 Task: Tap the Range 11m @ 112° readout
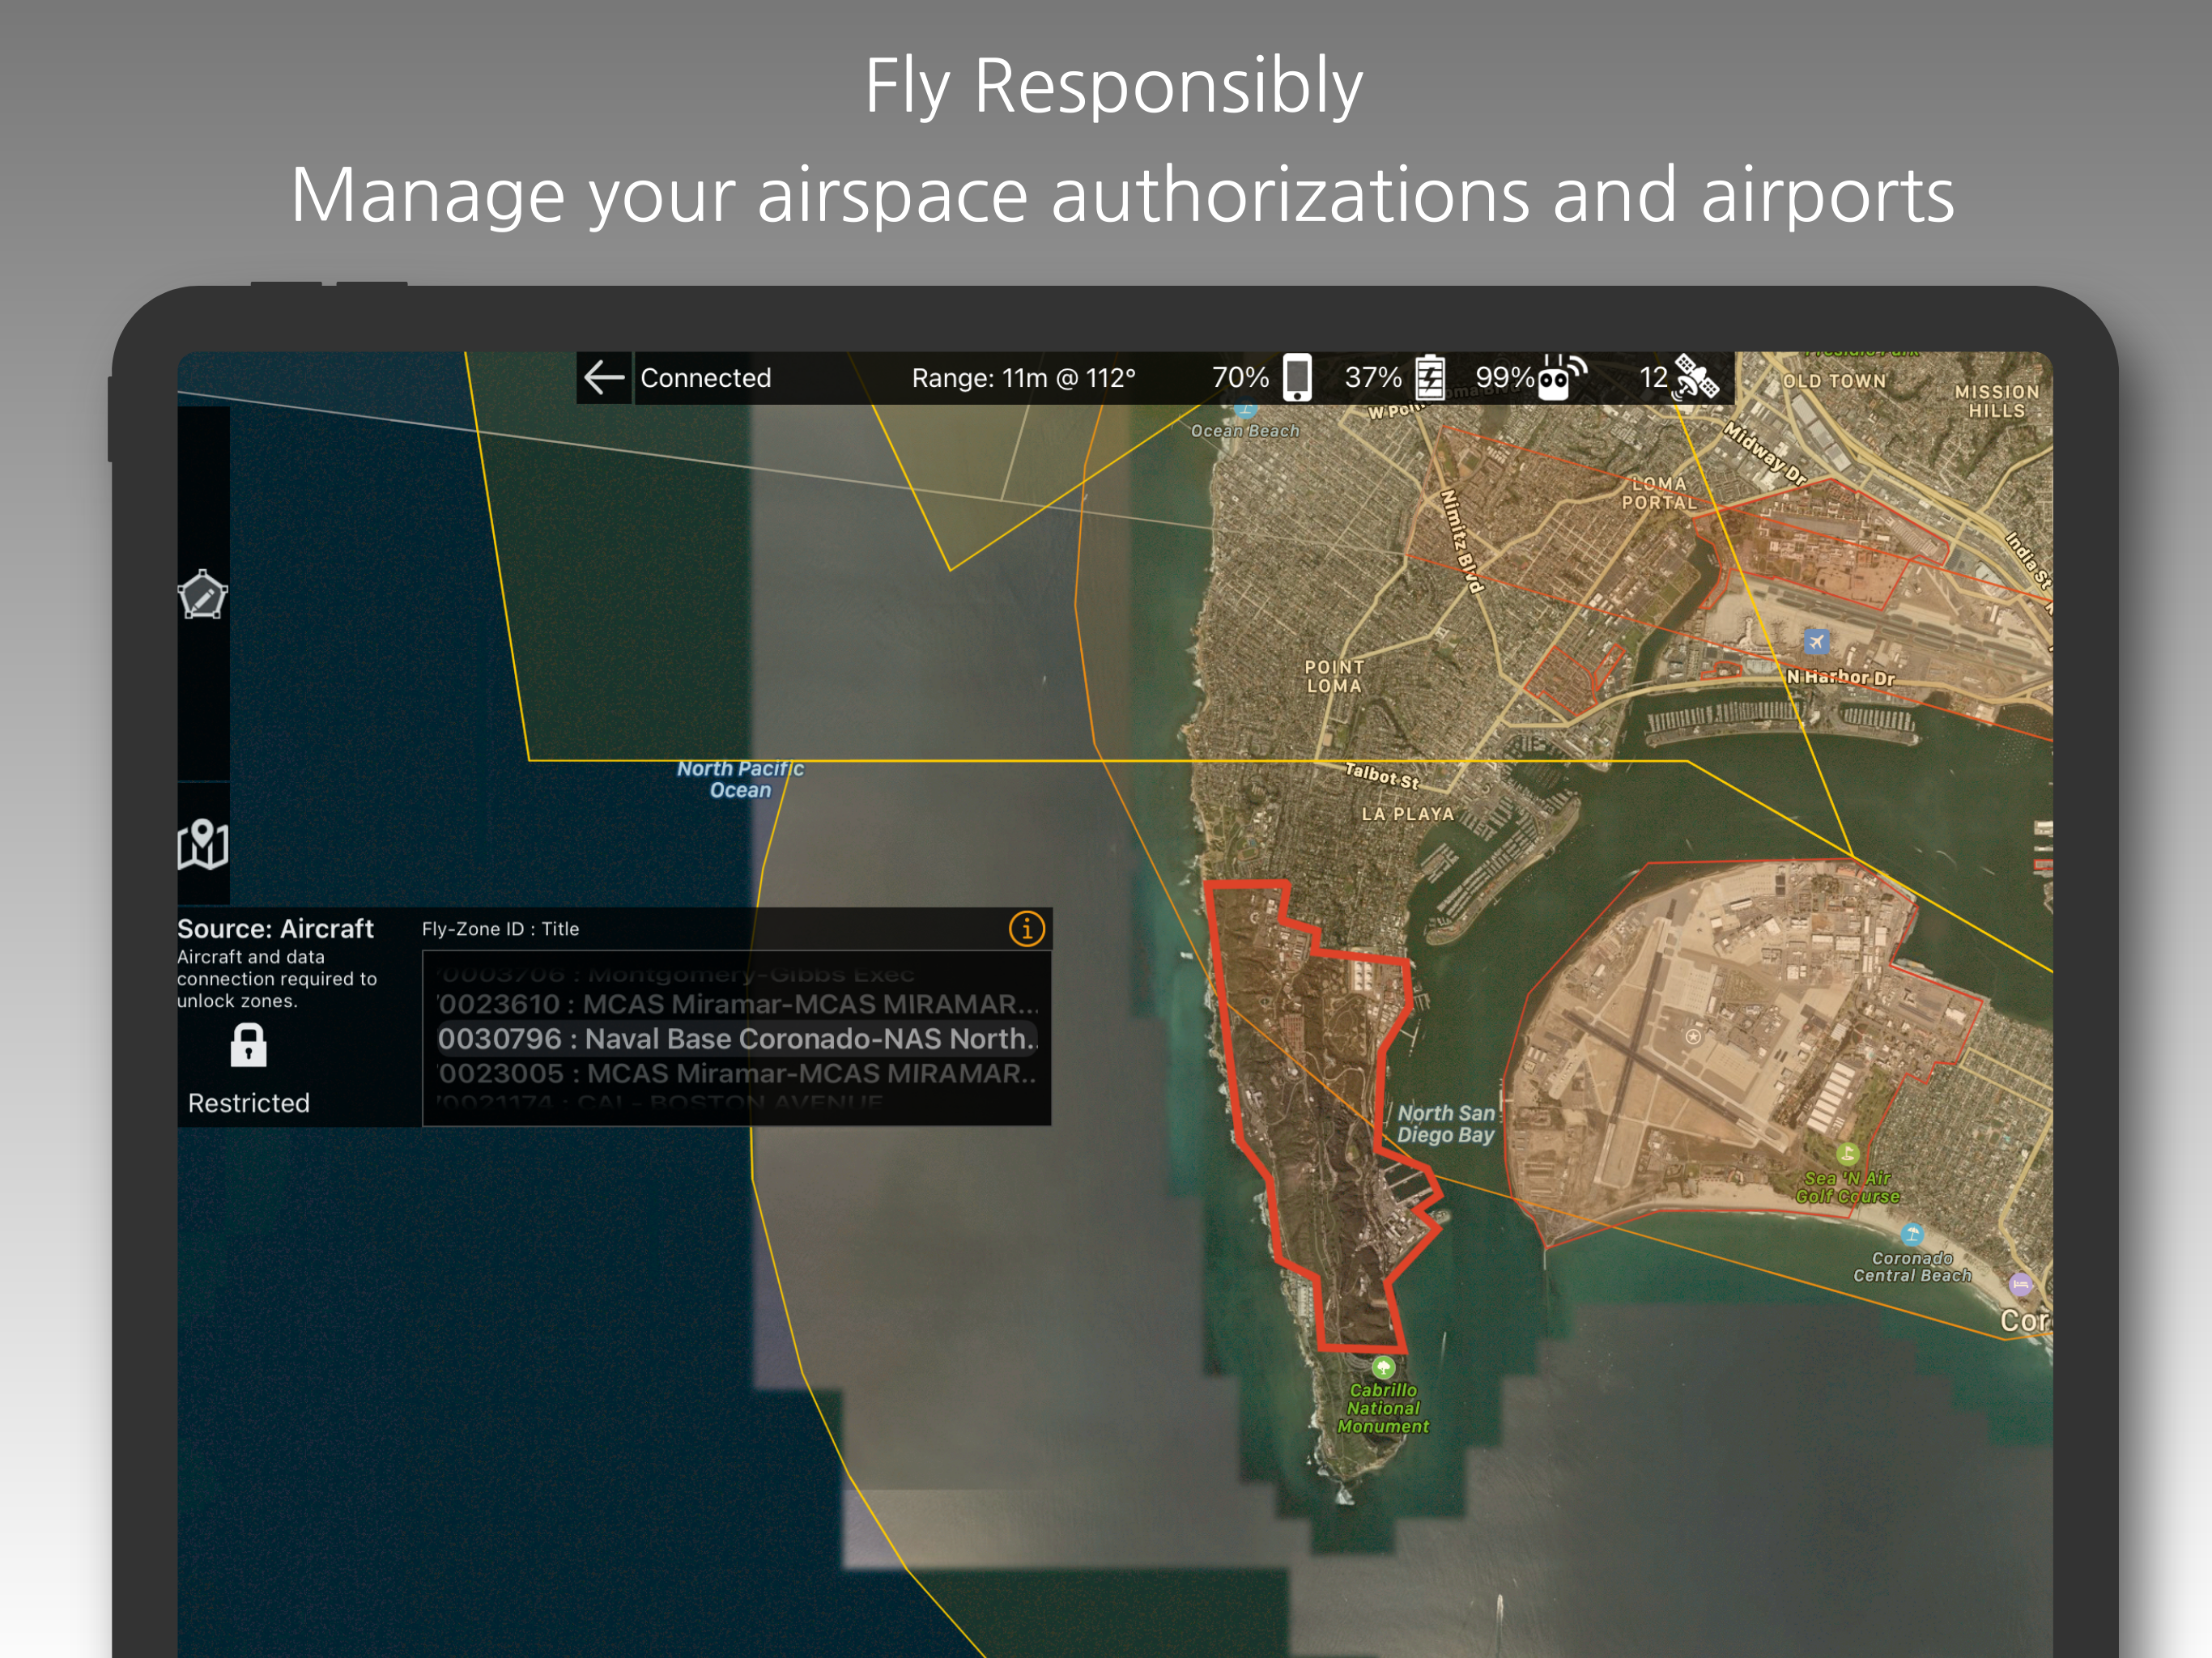pos(1023,378)
